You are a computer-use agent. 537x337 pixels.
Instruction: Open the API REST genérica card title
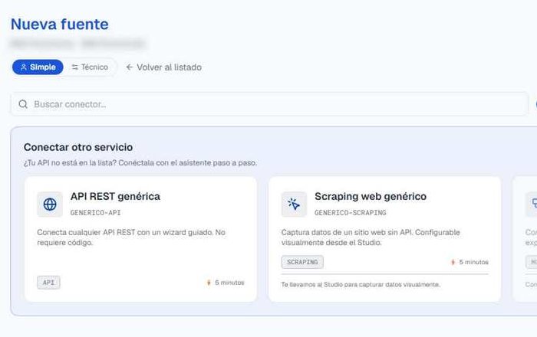(x=115, y=196)
